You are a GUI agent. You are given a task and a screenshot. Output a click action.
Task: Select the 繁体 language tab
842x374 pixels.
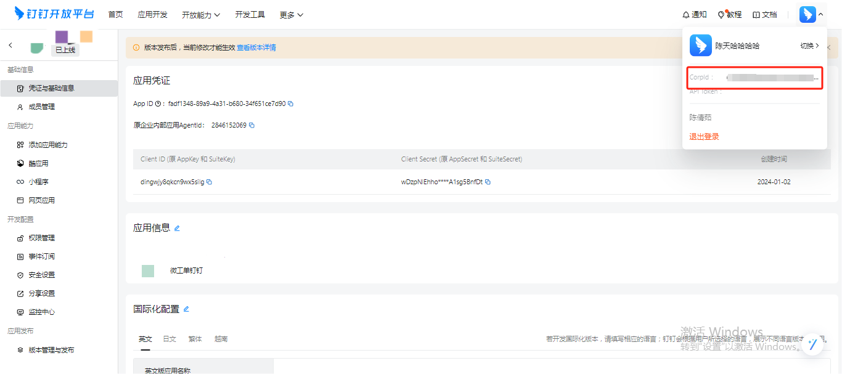[195, 339]
